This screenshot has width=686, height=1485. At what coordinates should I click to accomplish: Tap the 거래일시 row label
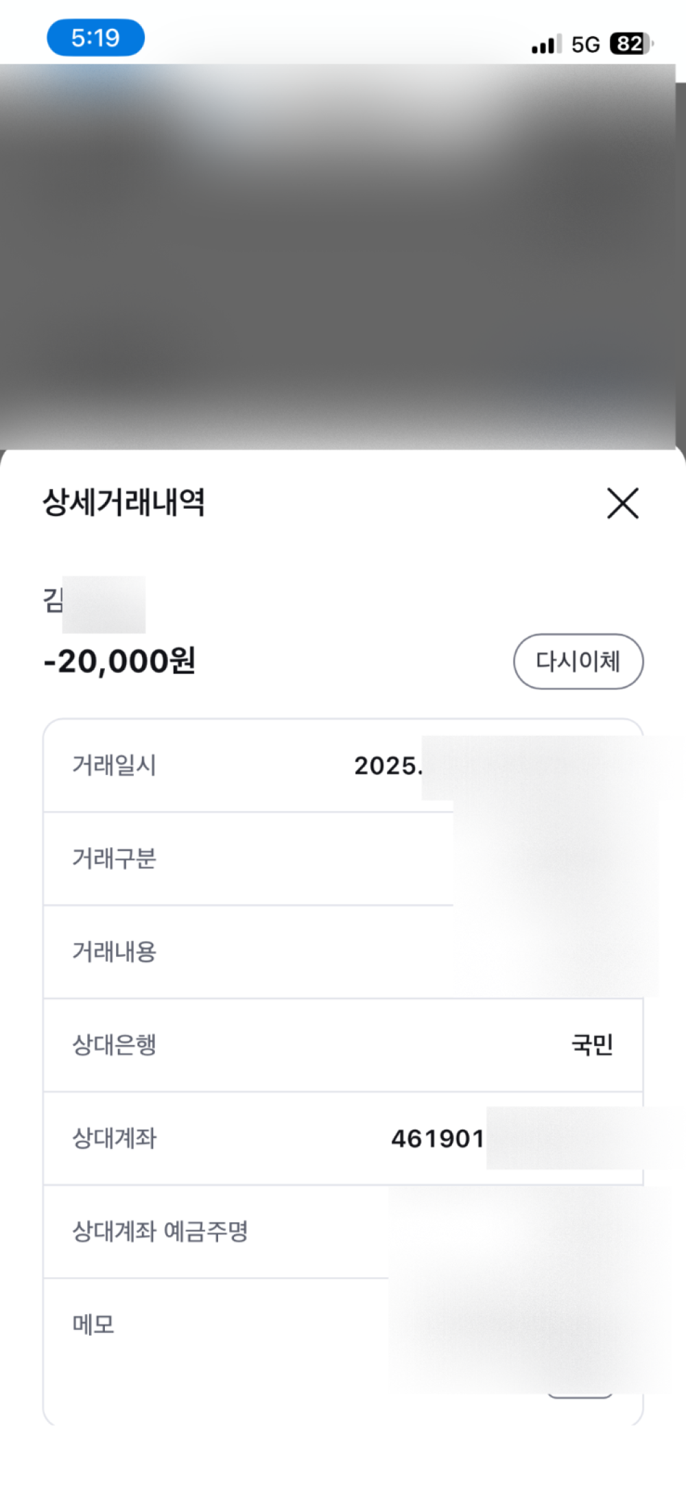coord(115,765)
